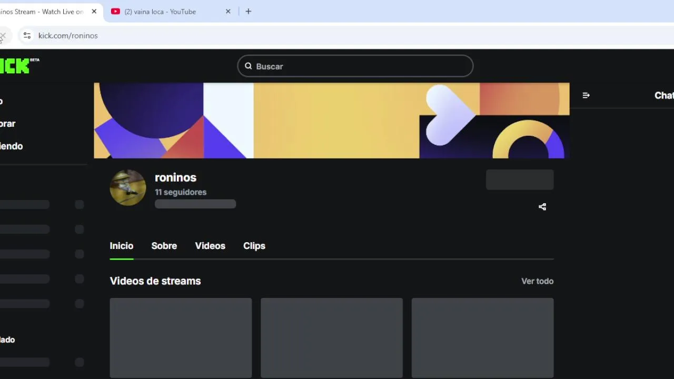
Task: Open the first stream video thumbnail
Action: [181, 338]
